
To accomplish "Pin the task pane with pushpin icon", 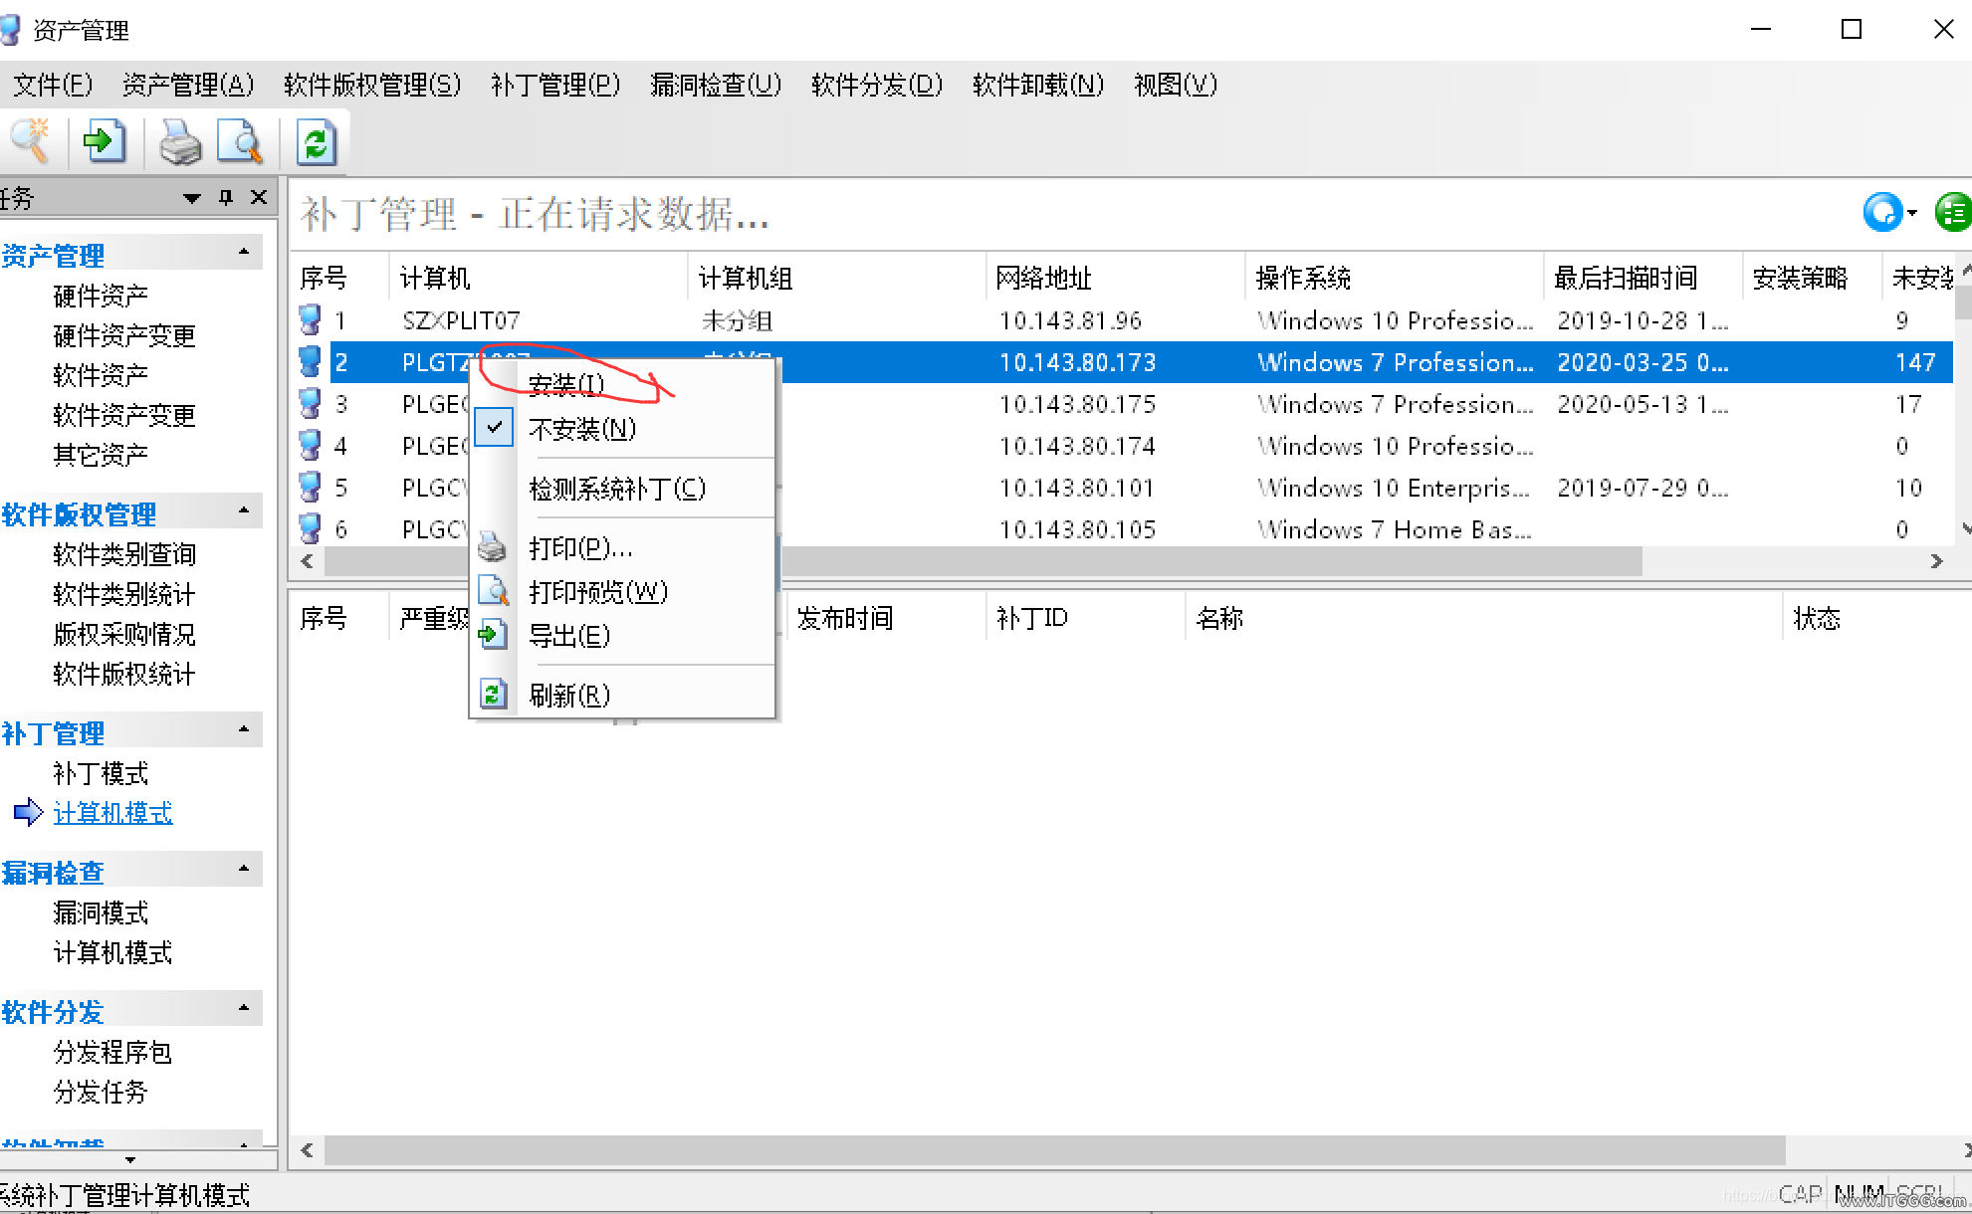I will 226,197.
